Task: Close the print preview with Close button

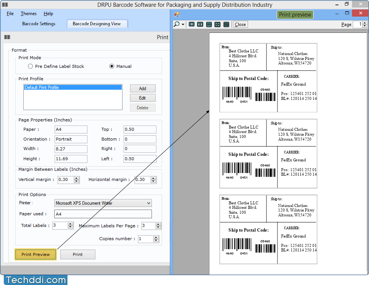Action: click(x=240, y=25)
